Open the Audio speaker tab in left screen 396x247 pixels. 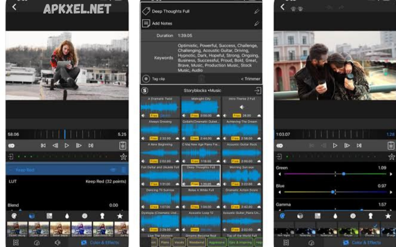click(58, 242)
